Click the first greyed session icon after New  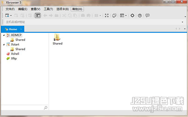[16, 15]
